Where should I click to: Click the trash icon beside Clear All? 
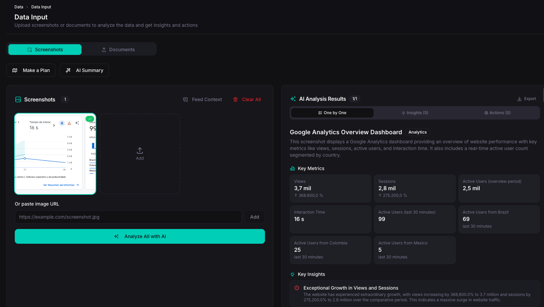(235, 99)
